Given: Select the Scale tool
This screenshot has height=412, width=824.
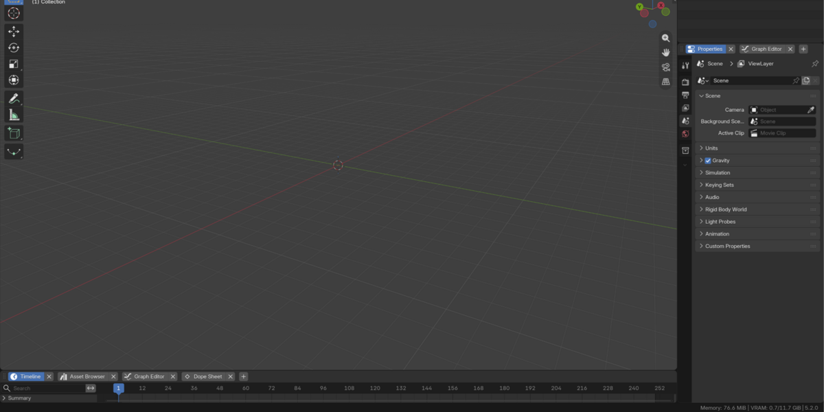Looking at the screenshot, I should [x=14, y=64].
